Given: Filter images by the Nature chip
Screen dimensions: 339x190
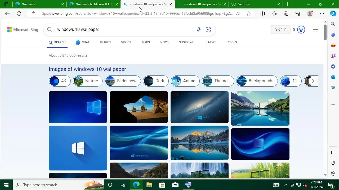Looking at the screenshot, I should tap(88, 81).
